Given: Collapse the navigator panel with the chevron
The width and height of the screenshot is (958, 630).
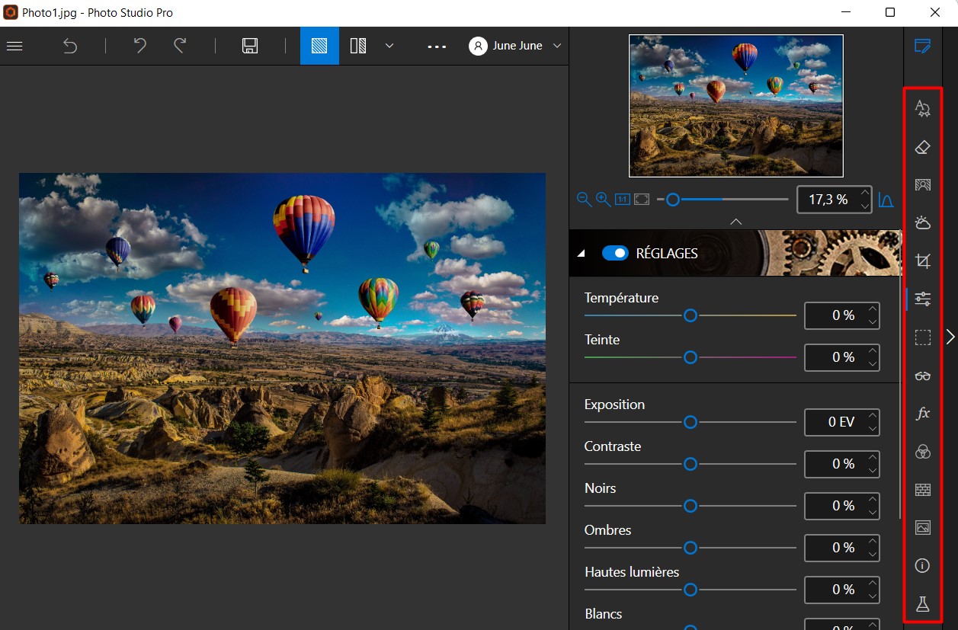Looking at the screenshot, I should point(735,222).
